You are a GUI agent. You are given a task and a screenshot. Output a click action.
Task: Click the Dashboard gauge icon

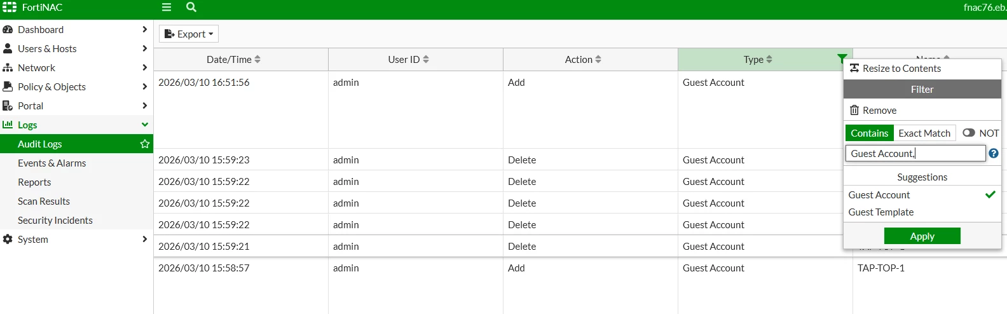[x=8, y=29]
